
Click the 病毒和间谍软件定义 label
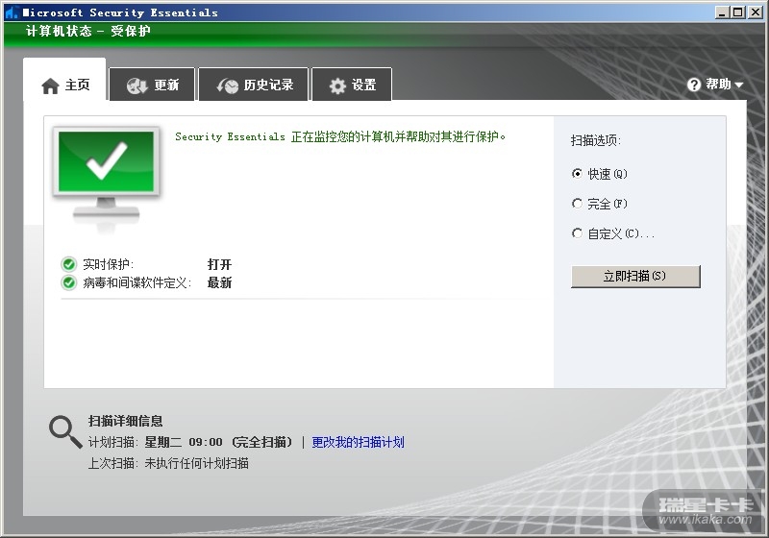tap(136, 282)
